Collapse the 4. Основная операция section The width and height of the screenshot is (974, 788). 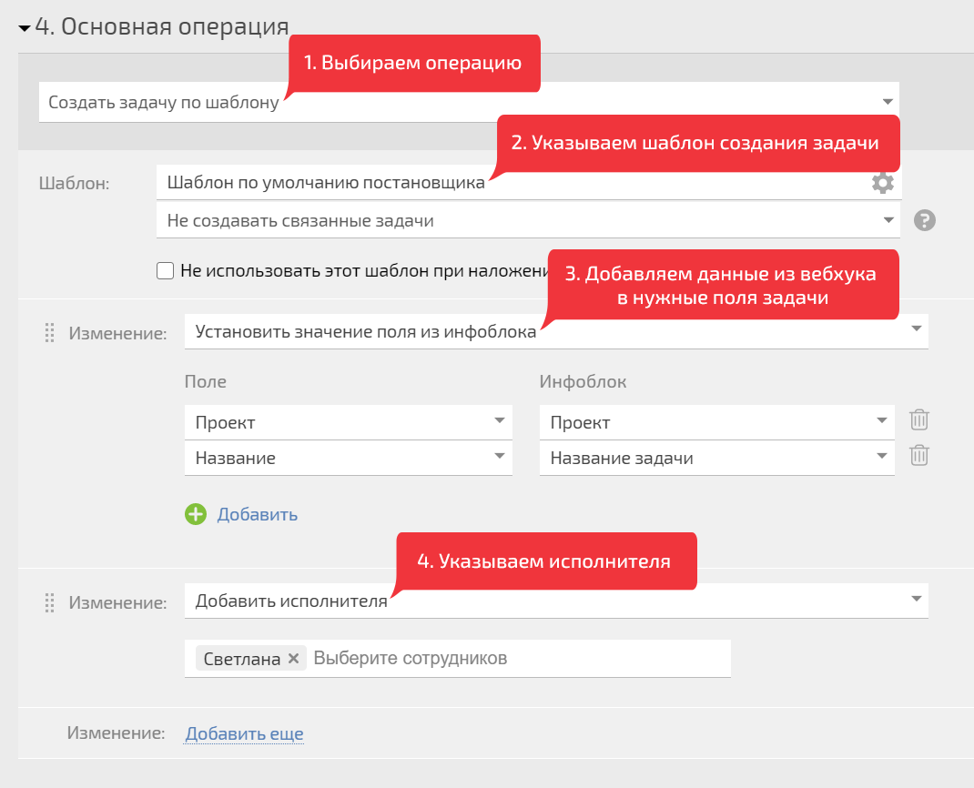pyautogui.click(x=25, y=28)
